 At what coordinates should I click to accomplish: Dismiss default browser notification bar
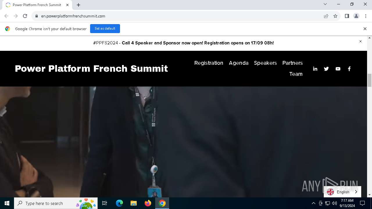tap(365, 29)
